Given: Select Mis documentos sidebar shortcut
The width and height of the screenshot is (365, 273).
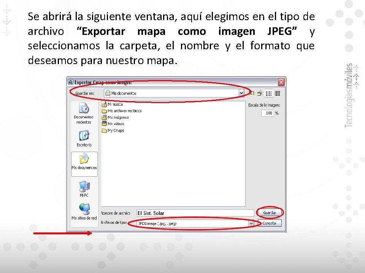Looking at the screenshot, I should [x=84, y=164].
